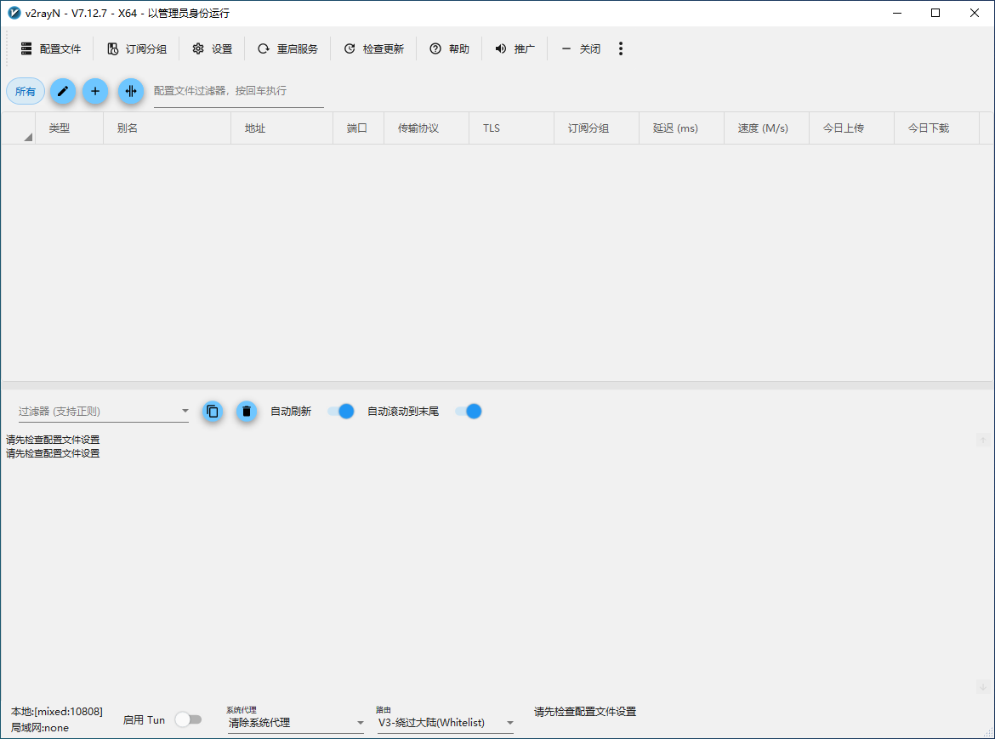
Task: Open the three-dot more options menu
Action: pos(621,49)
